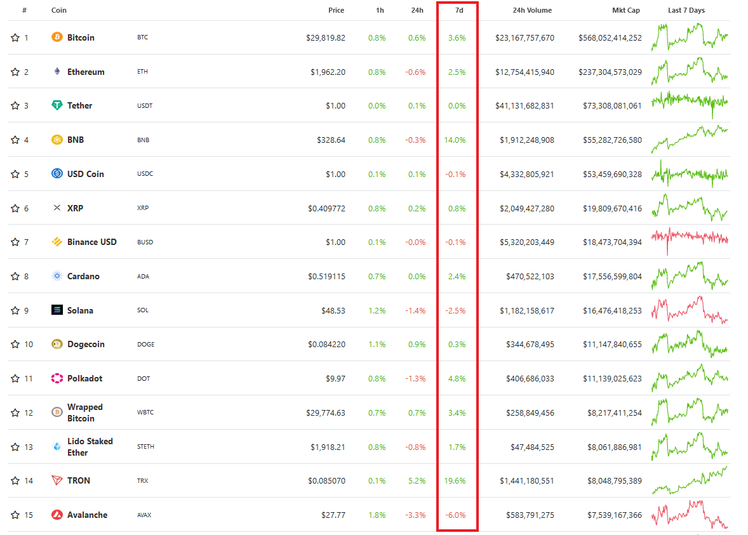Click the XRP cross logo icon
Image resolution: width=748 pixels, height=535 pixels.
(57, 208)
